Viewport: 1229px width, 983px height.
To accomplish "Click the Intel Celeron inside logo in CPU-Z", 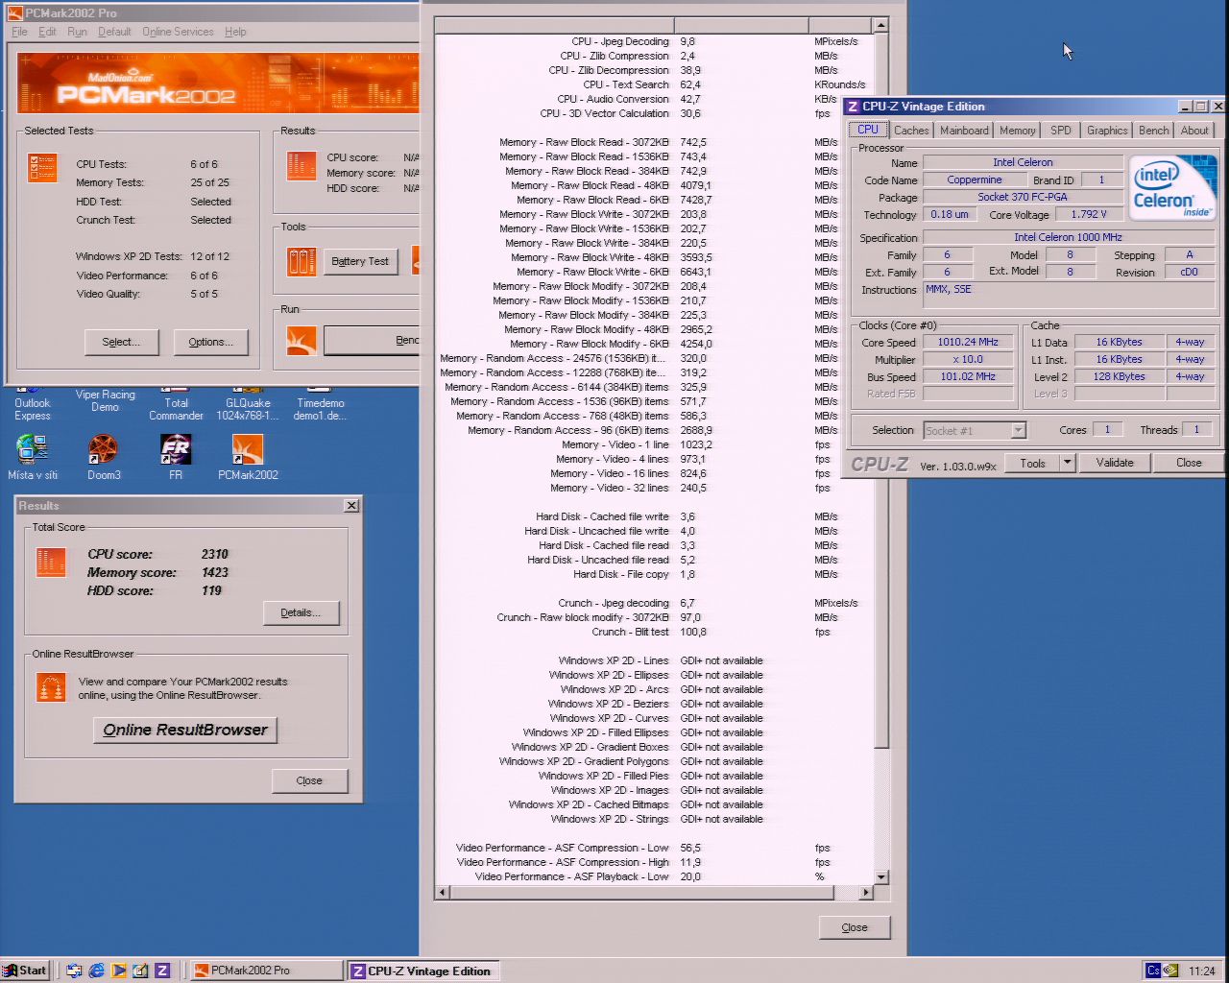I will [x=1172, y=187].
